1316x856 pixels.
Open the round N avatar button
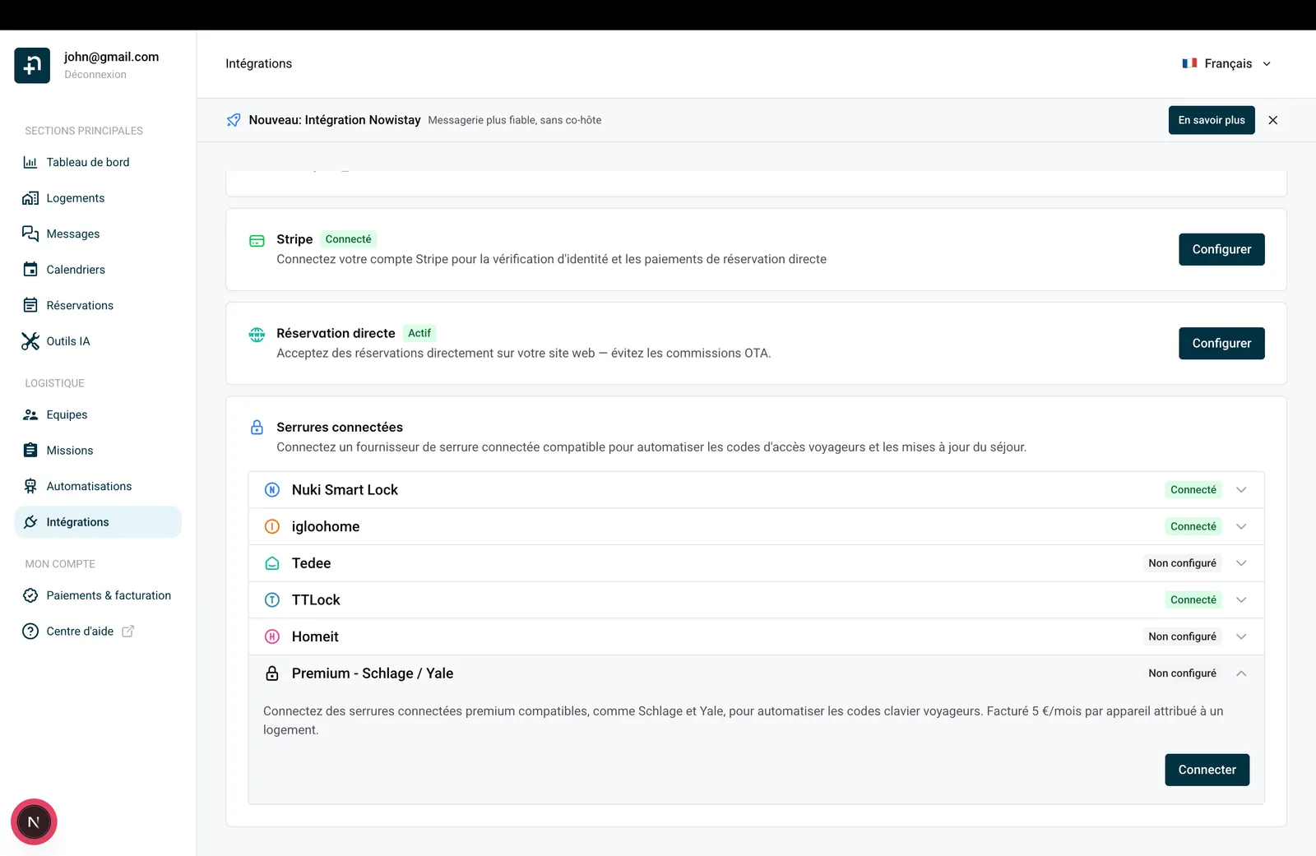(34, 821)
